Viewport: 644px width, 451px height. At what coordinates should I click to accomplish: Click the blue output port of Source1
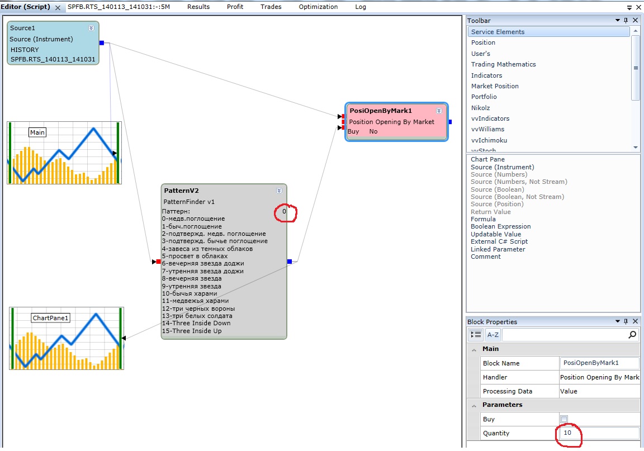click(x=102, y=43)
